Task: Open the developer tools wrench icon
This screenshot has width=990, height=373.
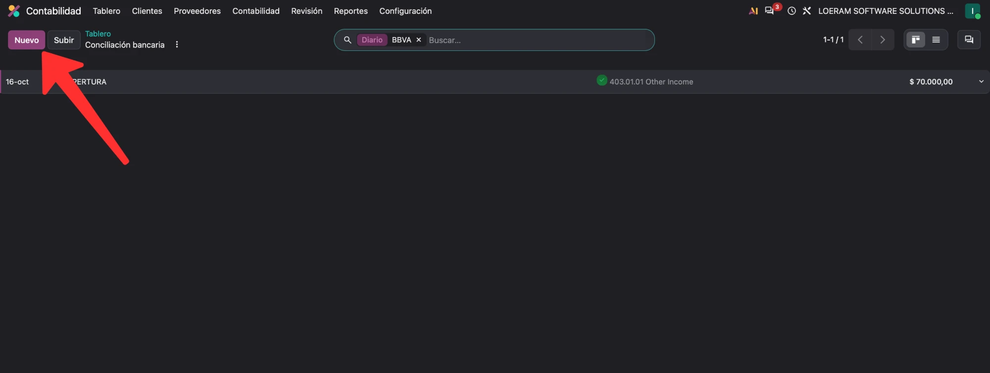Action: click(x=807, y=11)
